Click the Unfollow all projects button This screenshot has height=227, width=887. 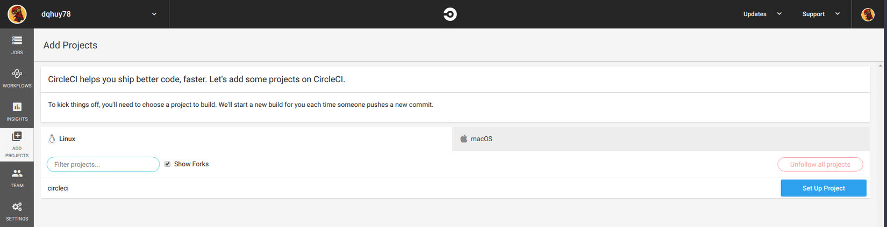click(x=820, y=165)
